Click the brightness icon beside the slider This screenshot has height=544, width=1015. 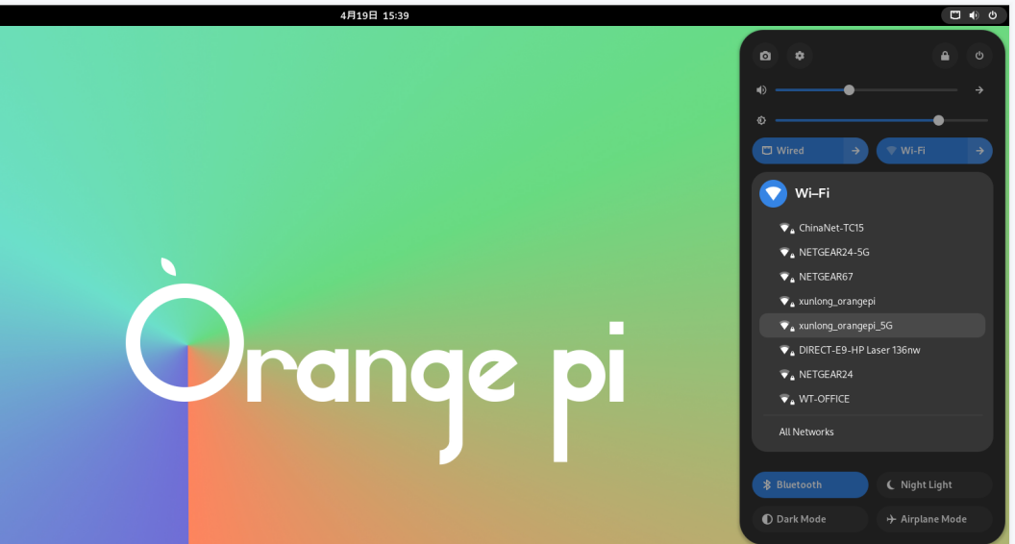pos(761,120)
